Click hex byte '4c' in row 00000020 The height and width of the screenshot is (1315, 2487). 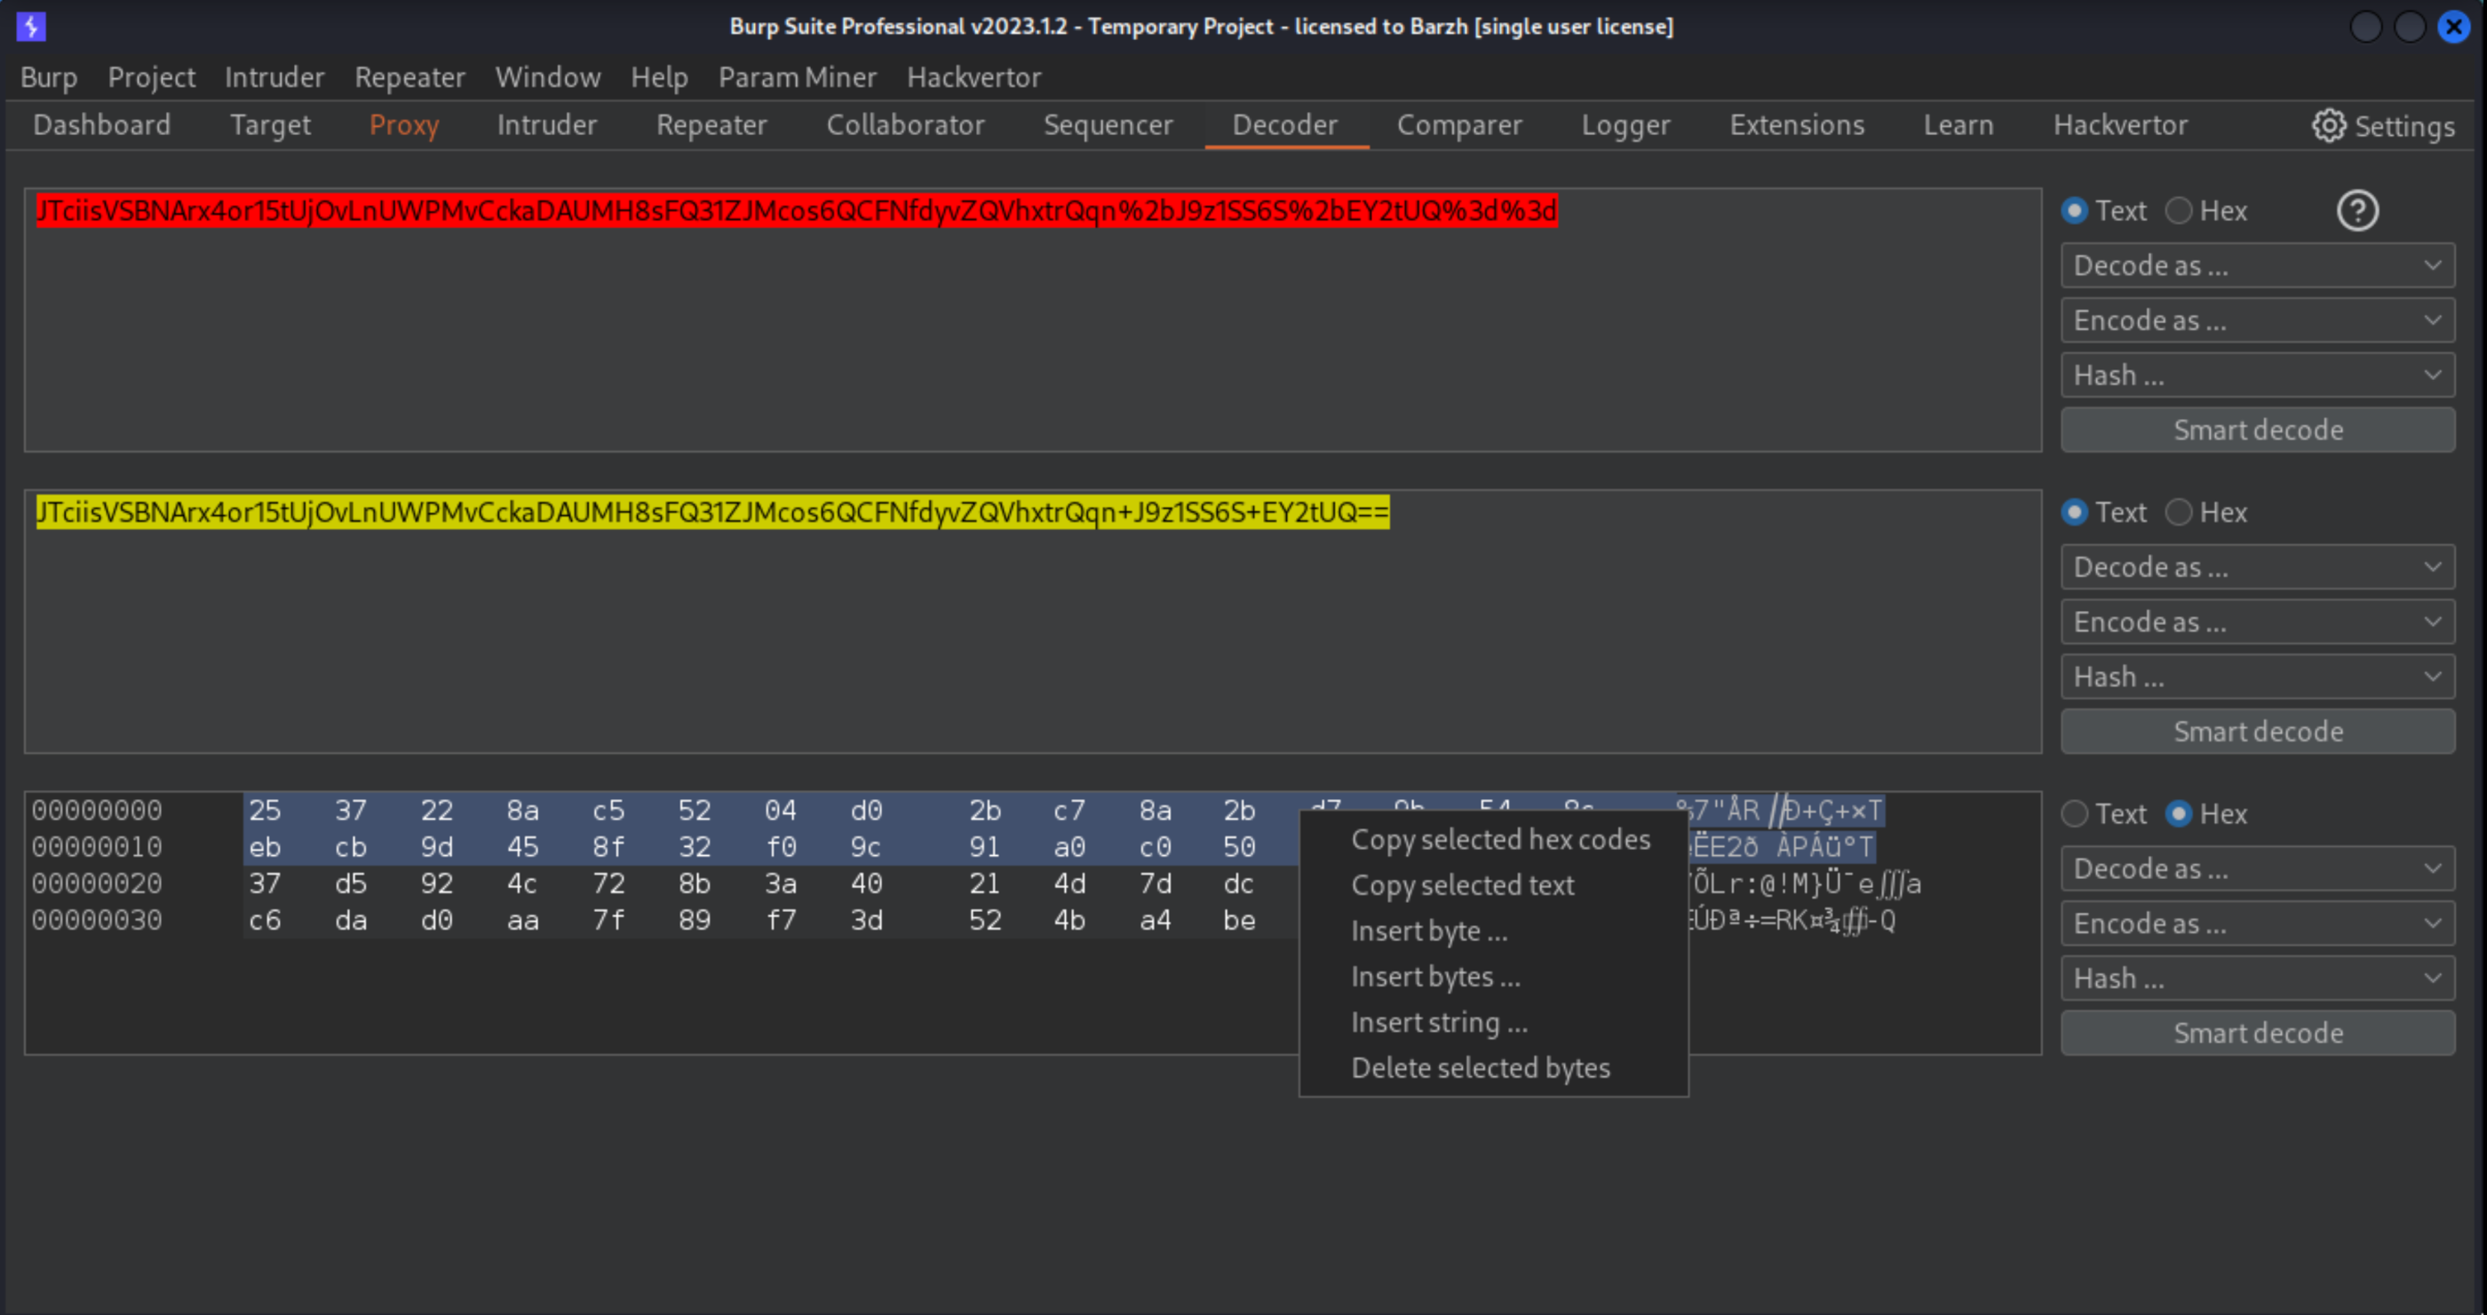pos(522,883)
